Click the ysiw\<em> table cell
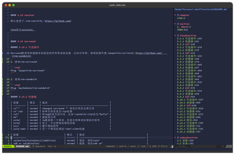Screen dimensions: 235x155 click(20, 129)
